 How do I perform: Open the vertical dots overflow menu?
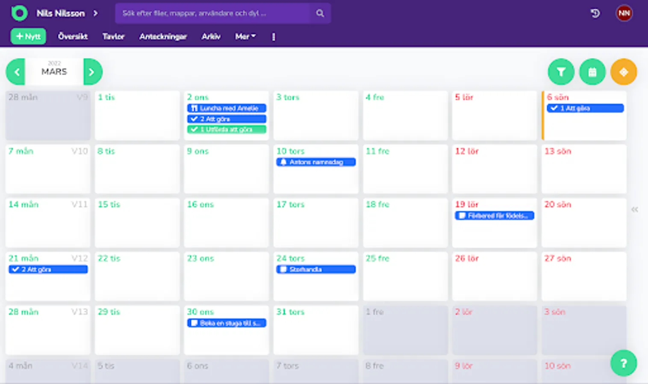pos(274,37)
